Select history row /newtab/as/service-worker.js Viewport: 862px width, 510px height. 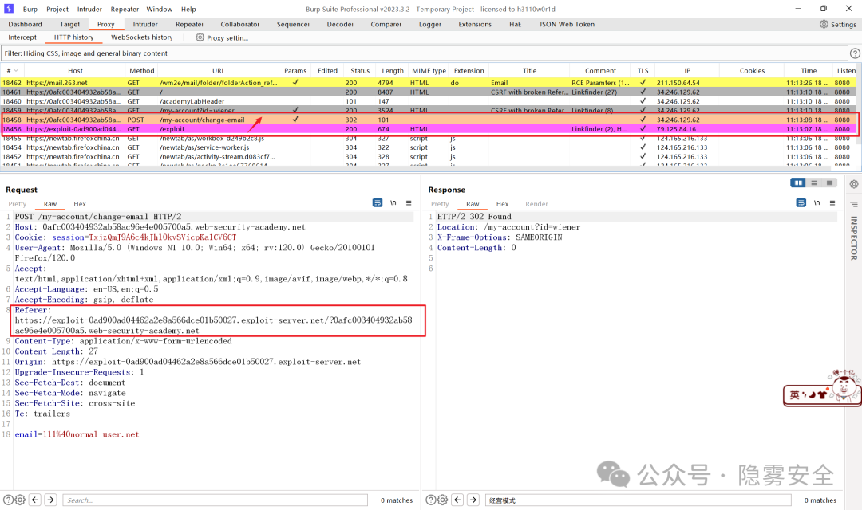[429, 147]
